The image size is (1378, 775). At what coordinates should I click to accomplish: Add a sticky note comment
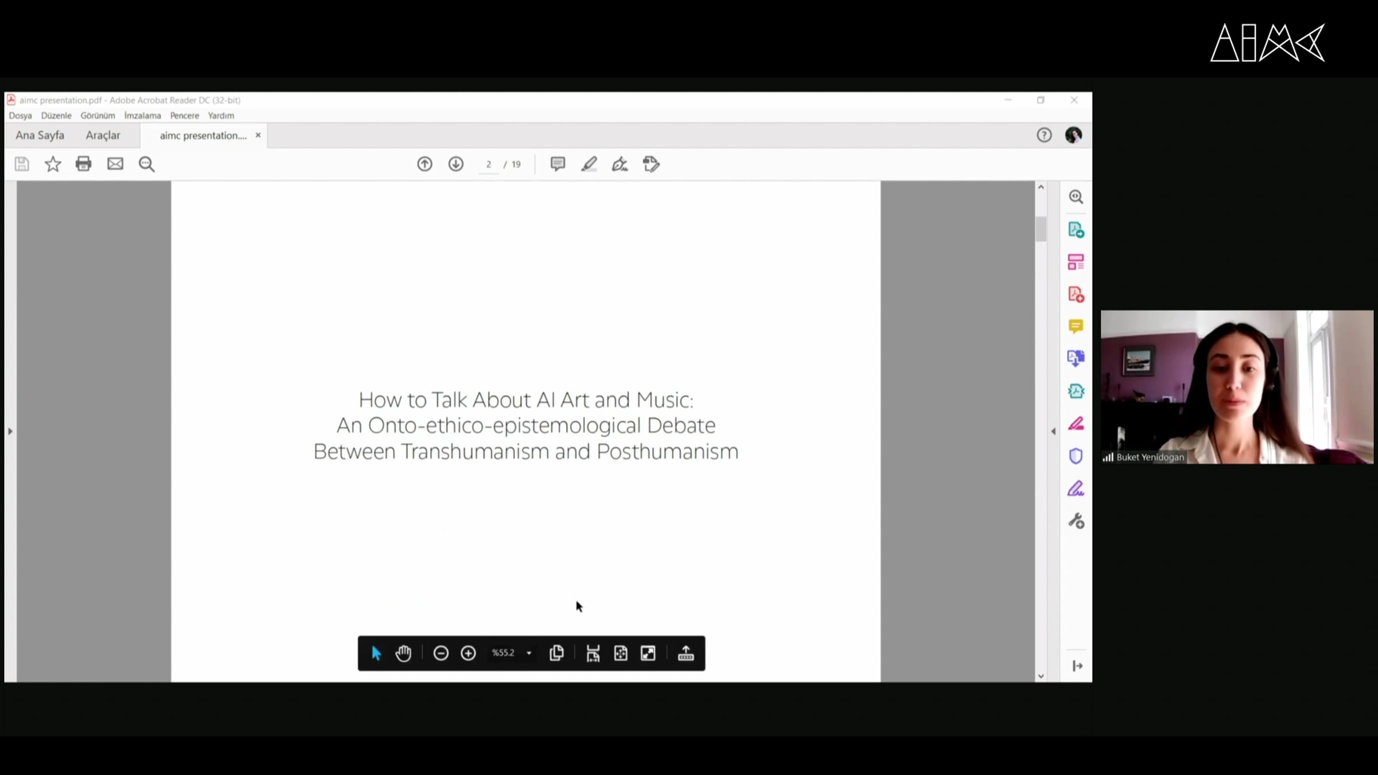pyautogui.click(x=558, y=164)
